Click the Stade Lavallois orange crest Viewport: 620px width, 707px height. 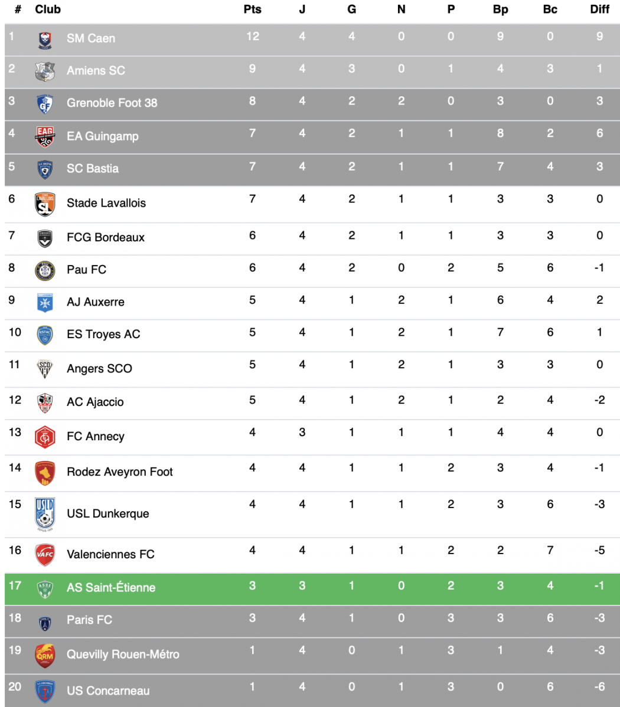[45, 204]
